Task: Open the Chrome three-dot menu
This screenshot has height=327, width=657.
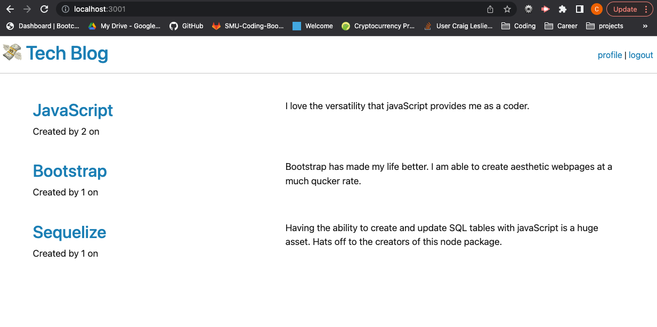Action: click(x=646, y=9)
